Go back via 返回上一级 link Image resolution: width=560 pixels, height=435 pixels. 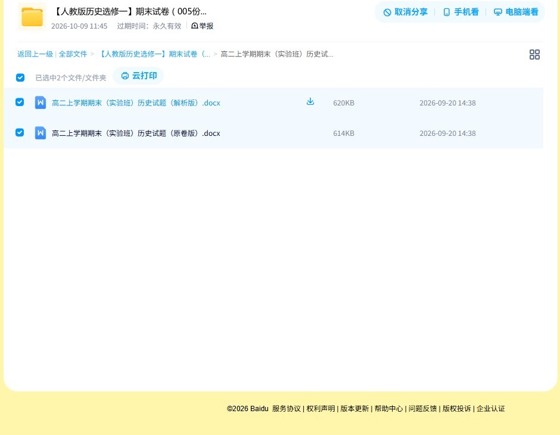[35, 54]
